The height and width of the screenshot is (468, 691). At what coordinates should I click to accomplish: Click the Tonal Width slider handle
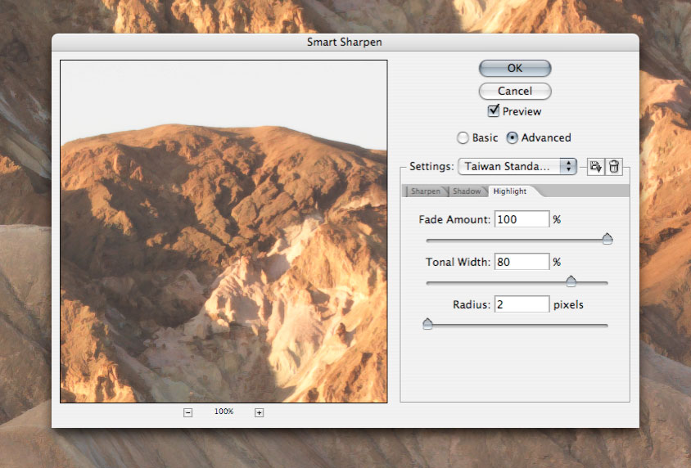tap(571, 281)
